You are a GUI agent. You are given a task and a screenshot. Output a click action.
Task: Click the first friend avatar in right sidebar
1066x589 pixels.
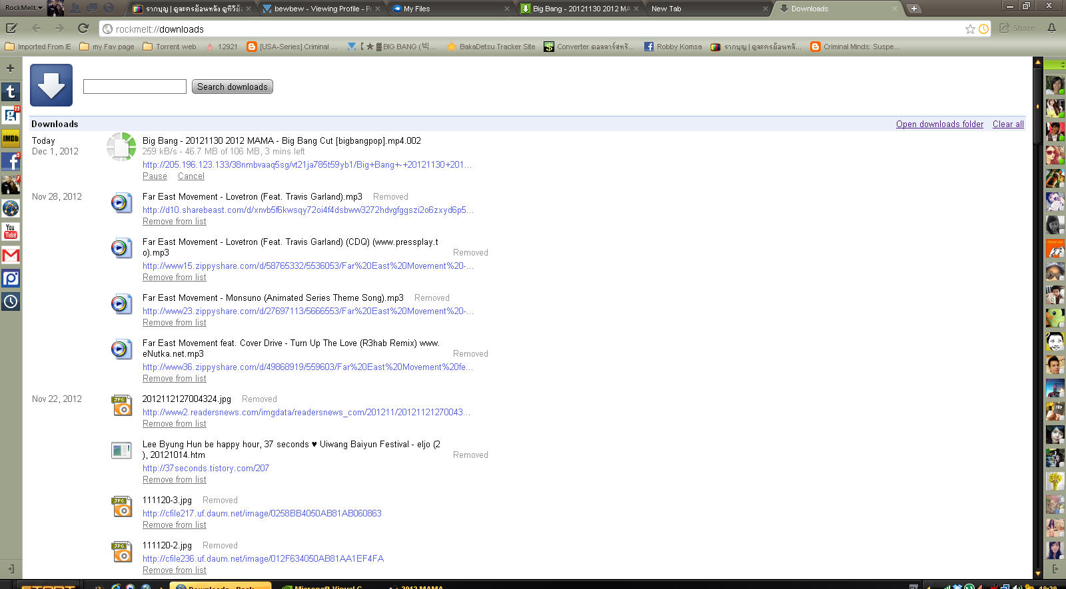coord(1055,85)
